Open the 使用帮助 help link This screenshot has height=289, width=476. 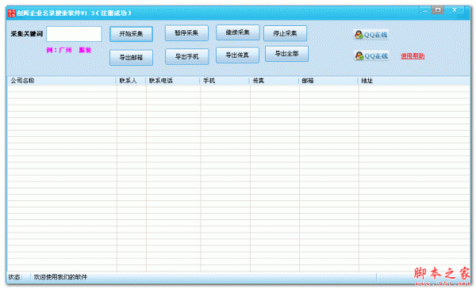[413, 56]
